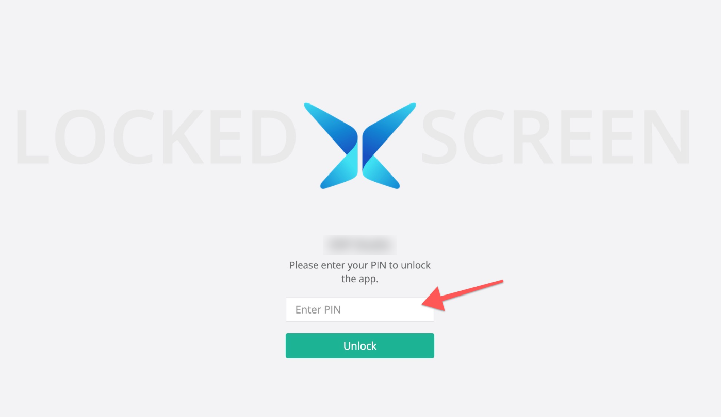721x417 pixels.
Task: Click the red arrow annotation head
Action: coord(434,299)
